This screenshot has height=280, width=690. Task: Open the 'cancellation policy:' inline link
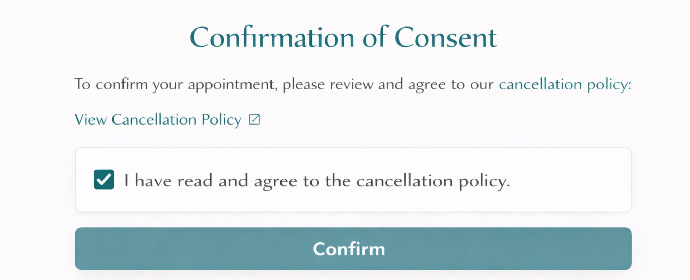tap(564, 84)
